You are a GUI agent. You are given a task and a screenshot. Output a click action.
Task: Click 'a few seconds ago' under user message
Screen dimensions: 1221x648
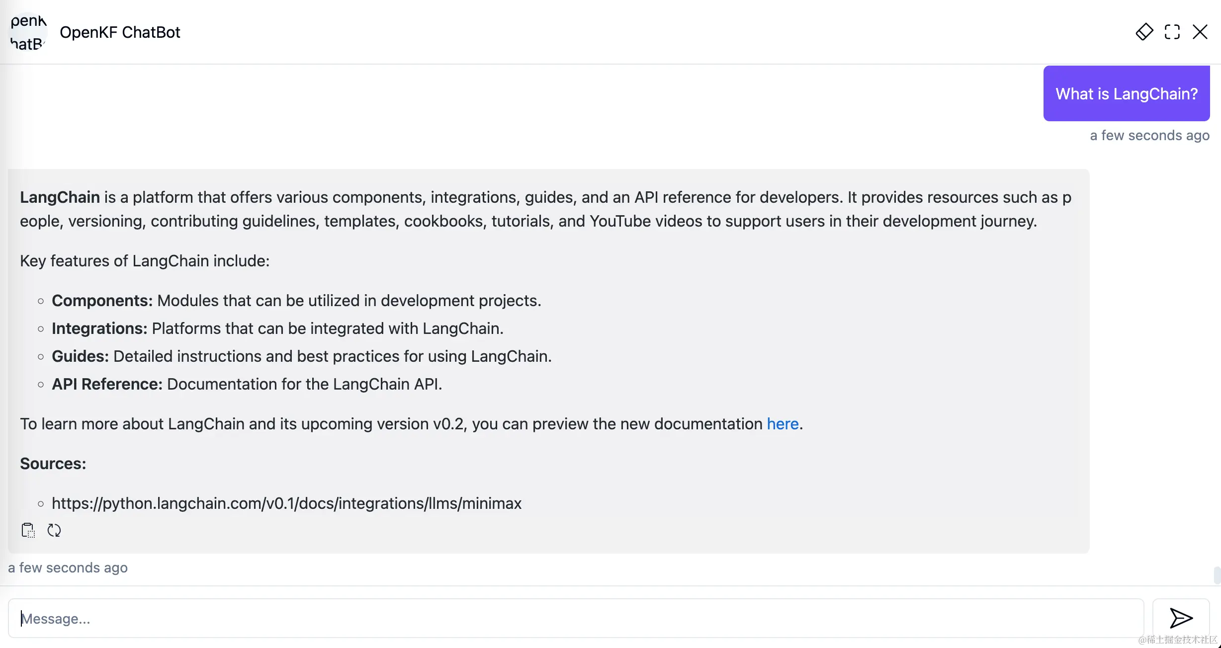1149,136
